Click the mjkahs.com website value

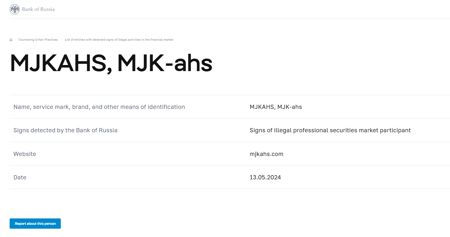(x=266, y=154)
